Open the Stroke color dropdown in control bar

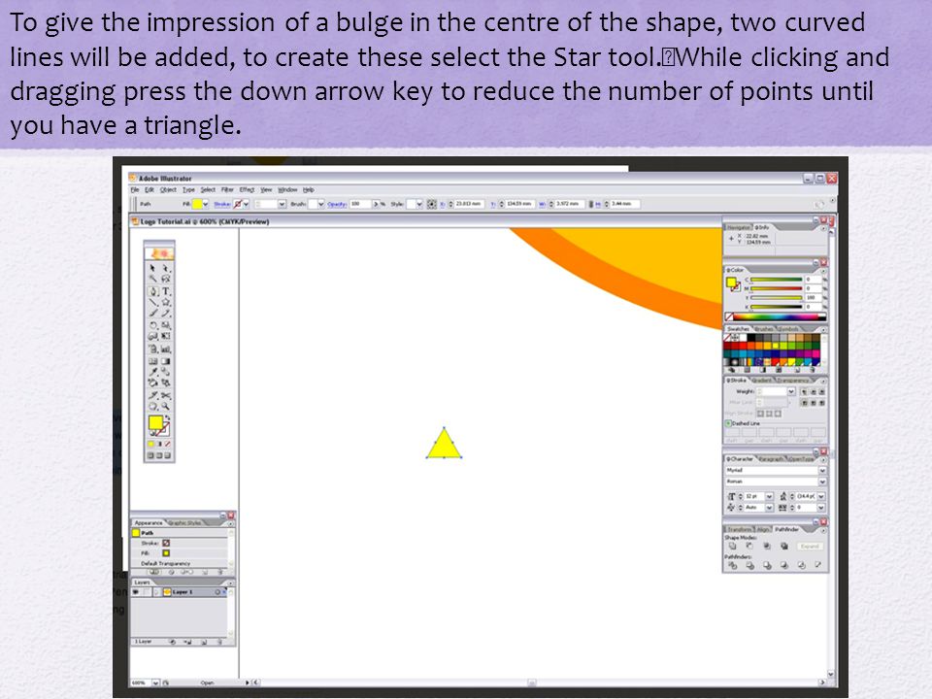pos(246,204)
